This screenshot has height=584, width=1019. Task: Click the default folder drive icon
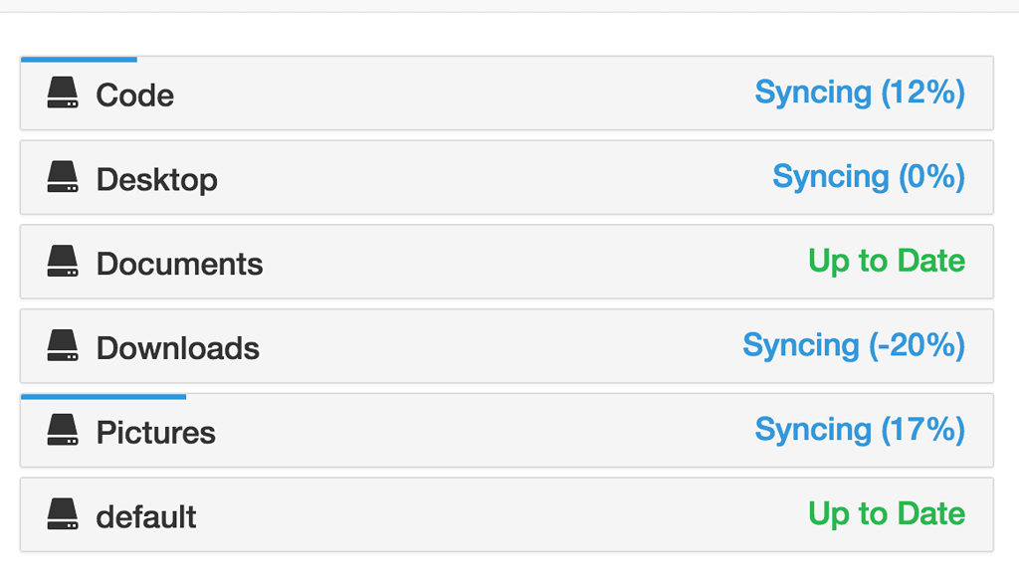click(63, 515)
